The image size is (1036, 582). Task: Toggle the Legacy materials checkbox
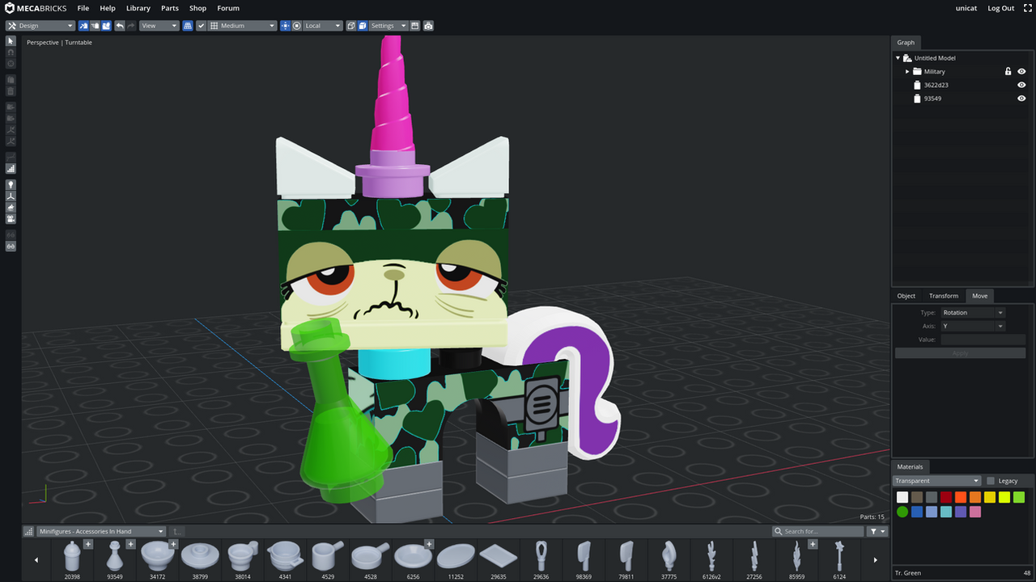[991, 481]
